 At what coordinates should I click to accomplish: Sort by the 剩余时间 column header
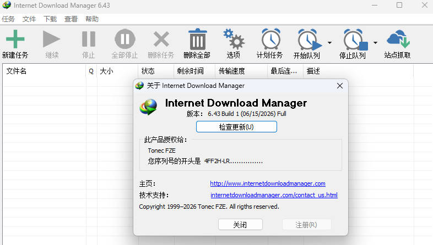[x=194, y=71]
